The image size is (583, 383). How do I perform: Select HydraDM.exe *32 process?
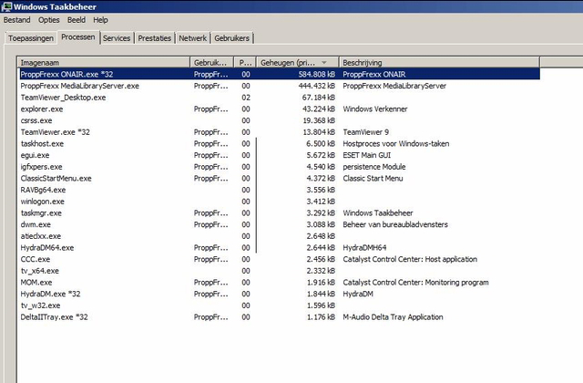(279, 294)
